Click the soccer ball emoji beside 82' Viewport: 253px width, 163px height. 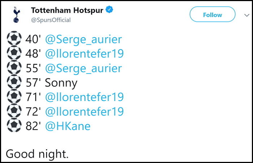pos(14,125)
